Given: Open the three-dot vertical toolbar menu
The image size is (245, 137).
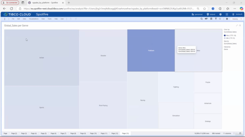Looking at the screenshot, I should point(5,19).
